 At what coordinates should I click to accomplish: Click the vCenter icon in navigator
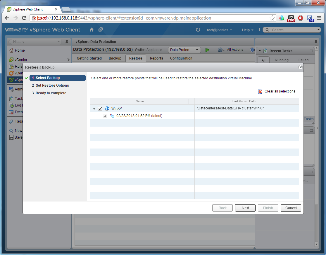[x=11, y=60]
